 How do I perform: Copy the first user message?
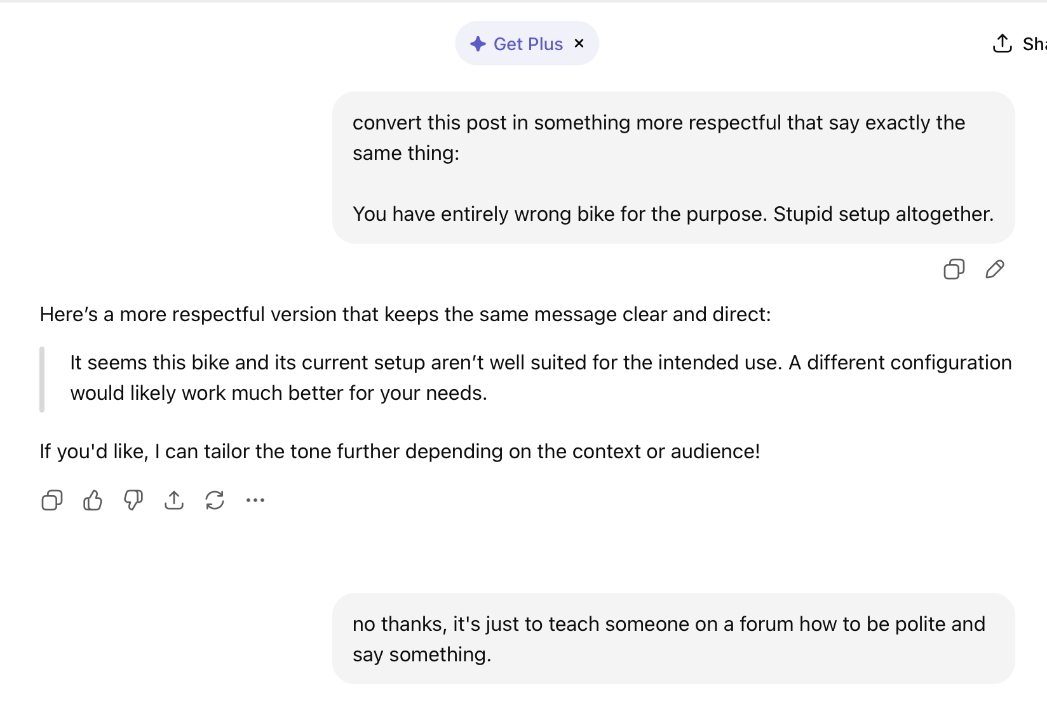[x=954, y=269]
